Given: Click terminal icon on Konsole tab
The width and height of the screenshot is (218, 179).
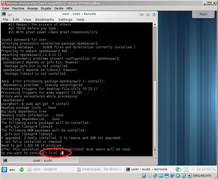Looking at the screenshot, I should [5, 160].
